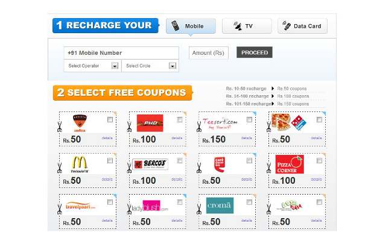Click the +91 Mobile Number field

(121, 53)
